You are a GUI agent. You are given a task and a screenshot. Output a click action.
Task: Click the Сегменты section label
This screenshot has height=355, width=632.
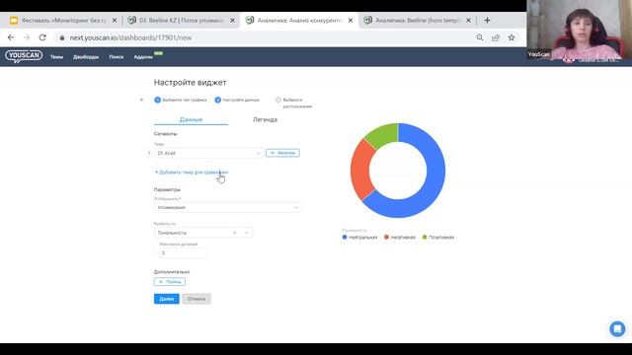(165, 134)
